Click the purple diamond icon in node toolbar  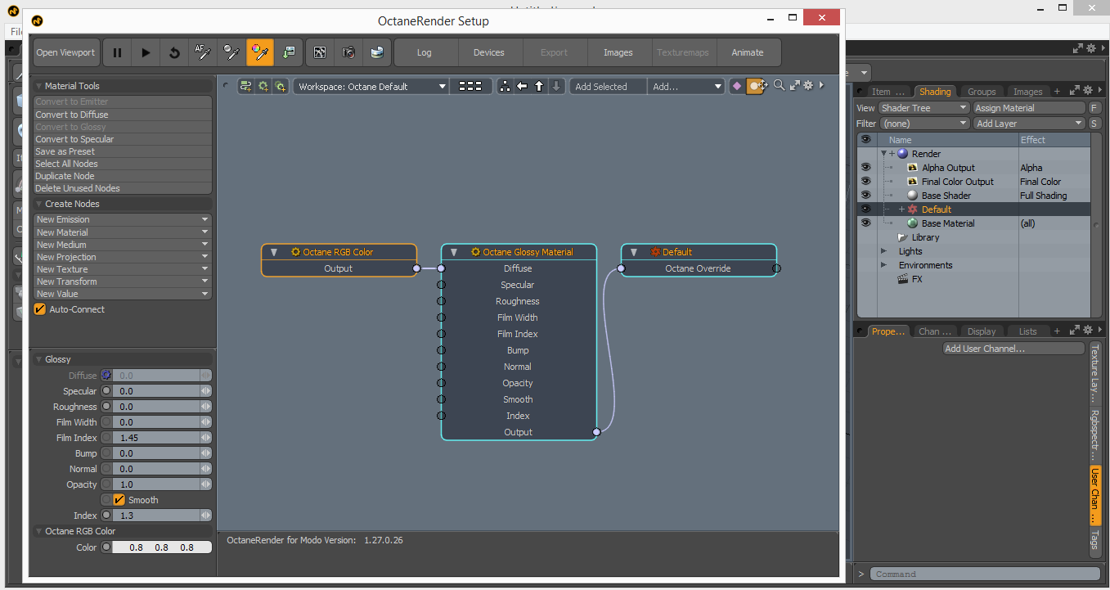point(736,86)
